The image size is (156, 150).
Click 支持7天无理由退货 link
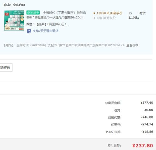pyautogui.click(x=45, y=31)
